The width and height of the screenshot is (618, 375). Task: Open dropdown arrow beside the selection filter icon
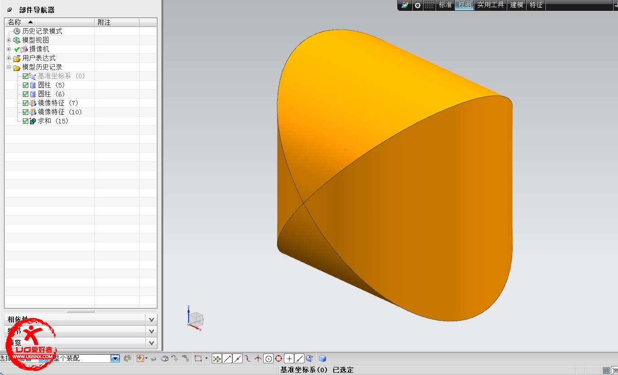(x=146, y=358)
